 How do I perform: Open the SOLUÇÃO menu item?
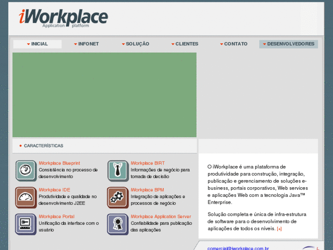click(x=136, y=44)
